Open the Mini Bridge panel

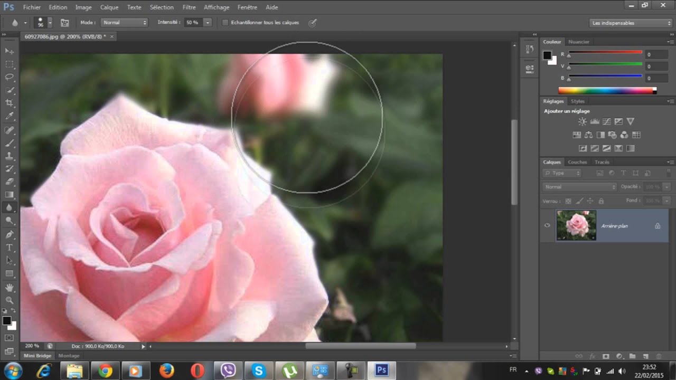37,356
